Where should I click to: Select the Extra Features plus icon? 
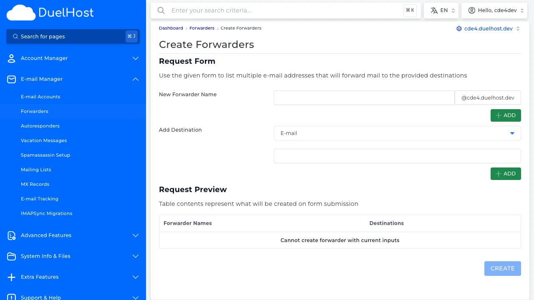(11, 277)
